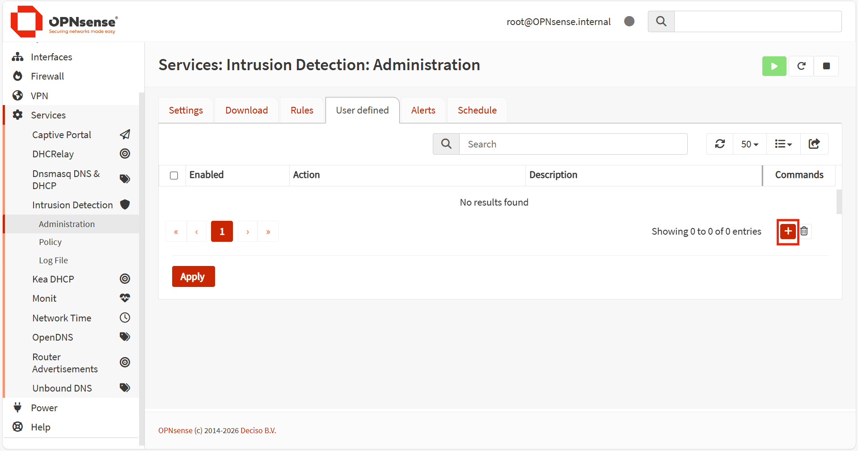Open the Schedule tab

[477, 110]
